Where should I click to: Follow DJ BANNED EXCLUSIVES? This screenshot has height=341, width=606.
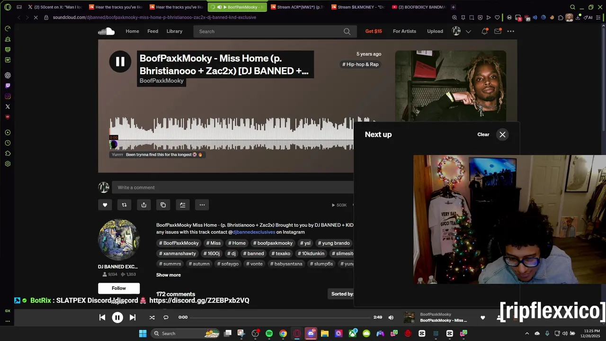click(119, 288)
